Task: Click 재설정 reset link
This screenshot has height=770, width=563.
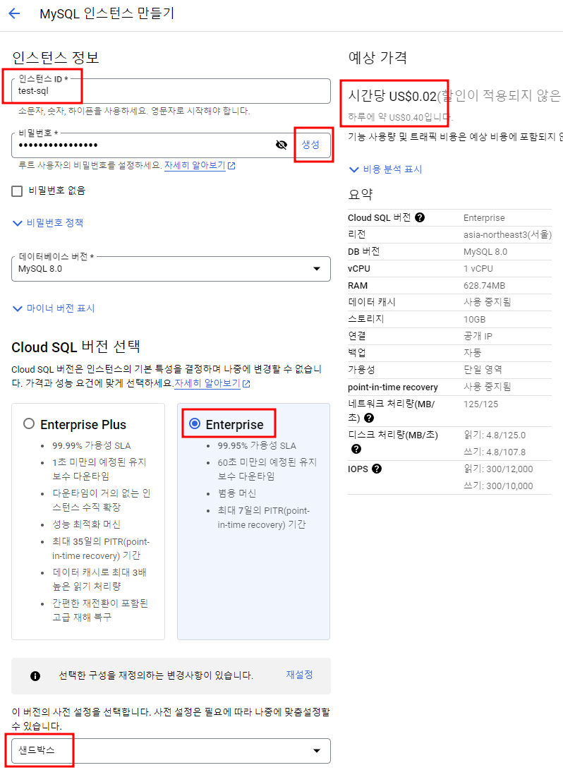Action: tap(299, 675)
